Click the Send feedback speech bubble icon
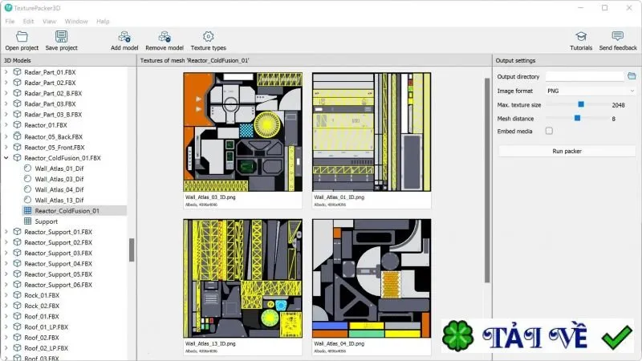The height and width of the screenshot is (361, 642). (618, 36)
